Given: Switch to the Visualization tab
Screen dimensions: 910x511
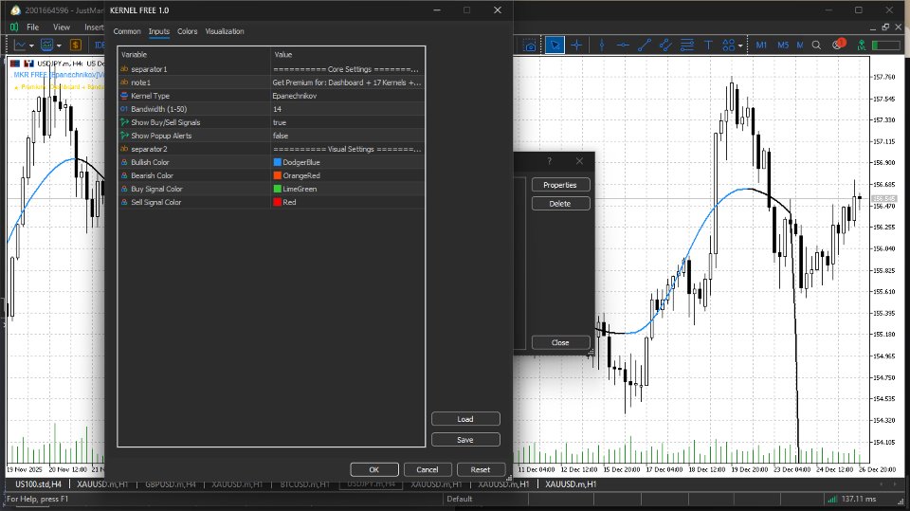Looking at the screenshot, I should [225, 31].
